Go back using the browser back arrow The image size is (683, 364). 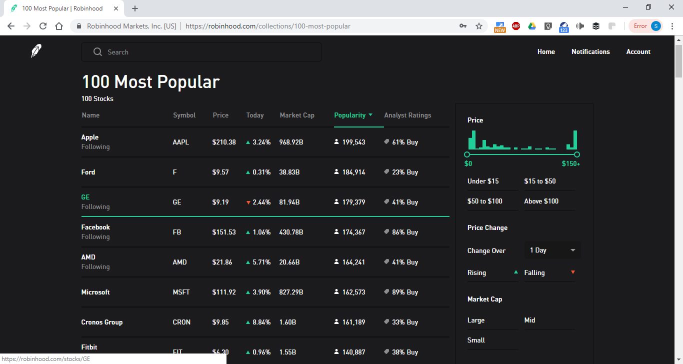[11, 26]
